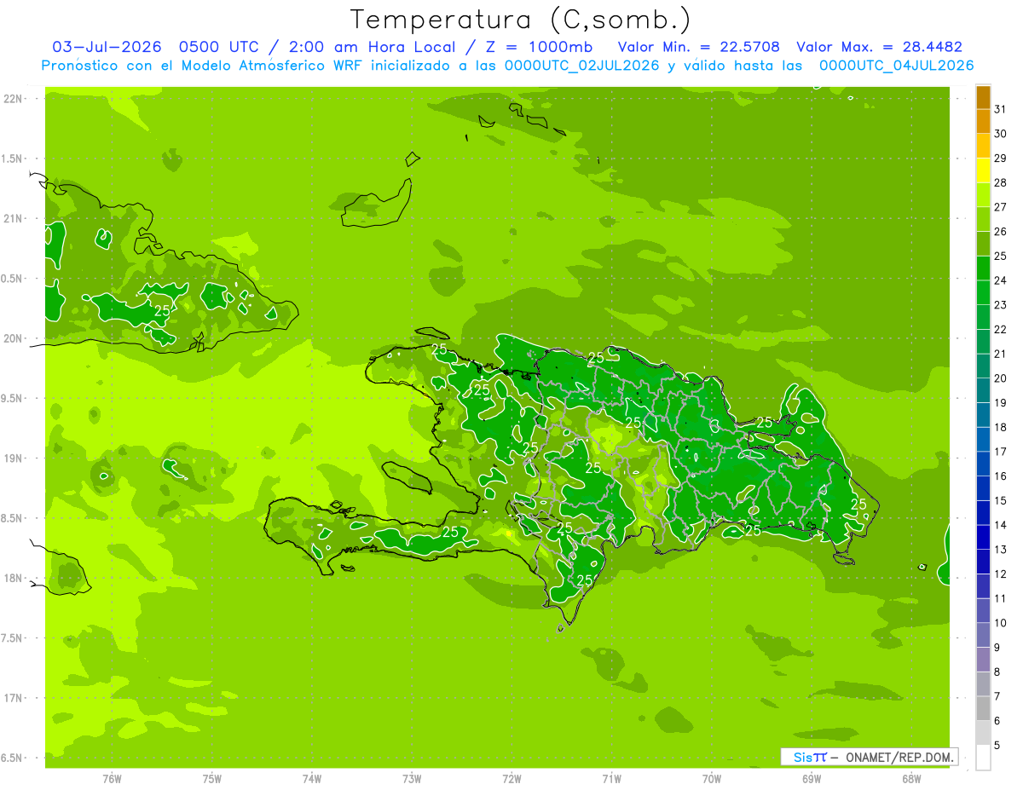Click the 22N latitude axis label
1023x790 pixels.
click(13, 99)
